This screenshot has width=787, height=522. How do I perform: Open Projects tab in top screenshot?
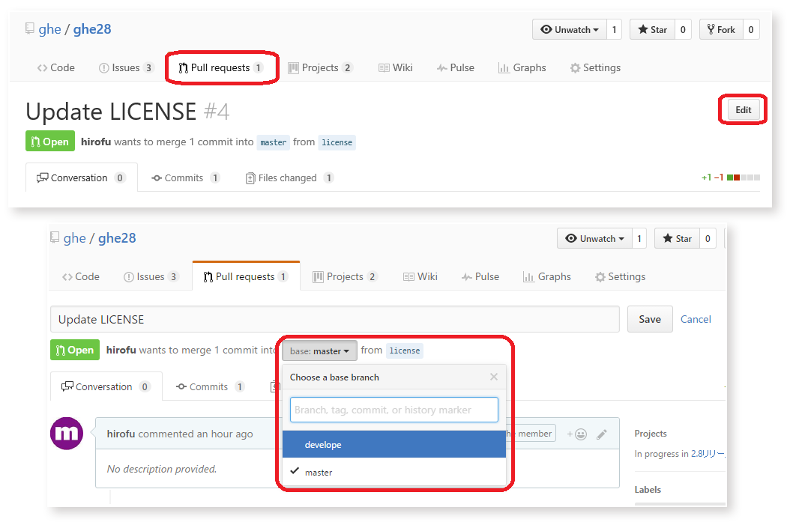(x=320, y=67)
